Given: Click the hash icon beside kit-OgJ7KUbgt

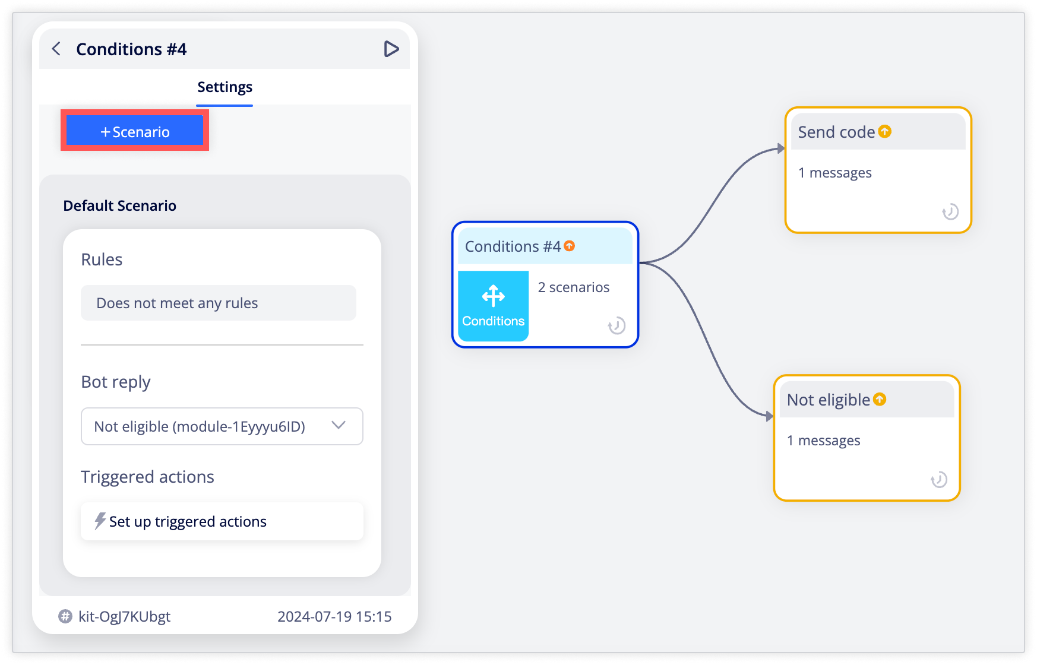Looking at the screenshot, I should (65, 616).
